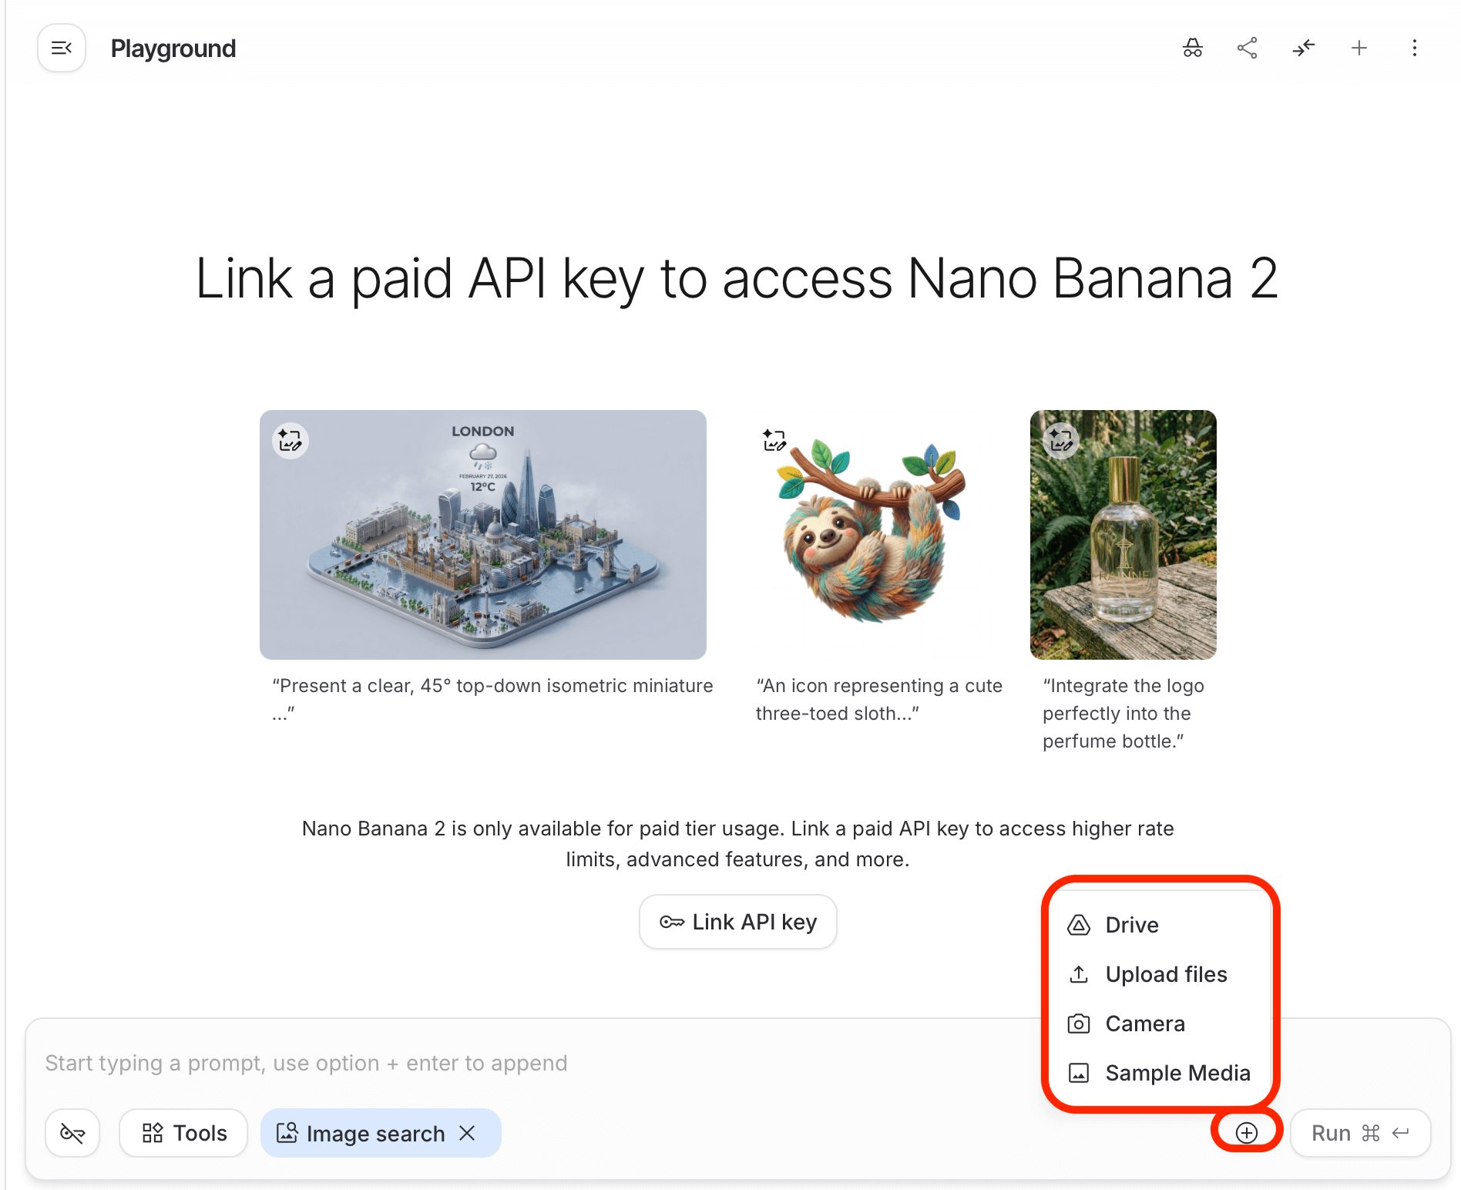Screen dimensions: 1461x1190
Task: Select Drive from the attachment menu
Action: [x=1131, y=925]
